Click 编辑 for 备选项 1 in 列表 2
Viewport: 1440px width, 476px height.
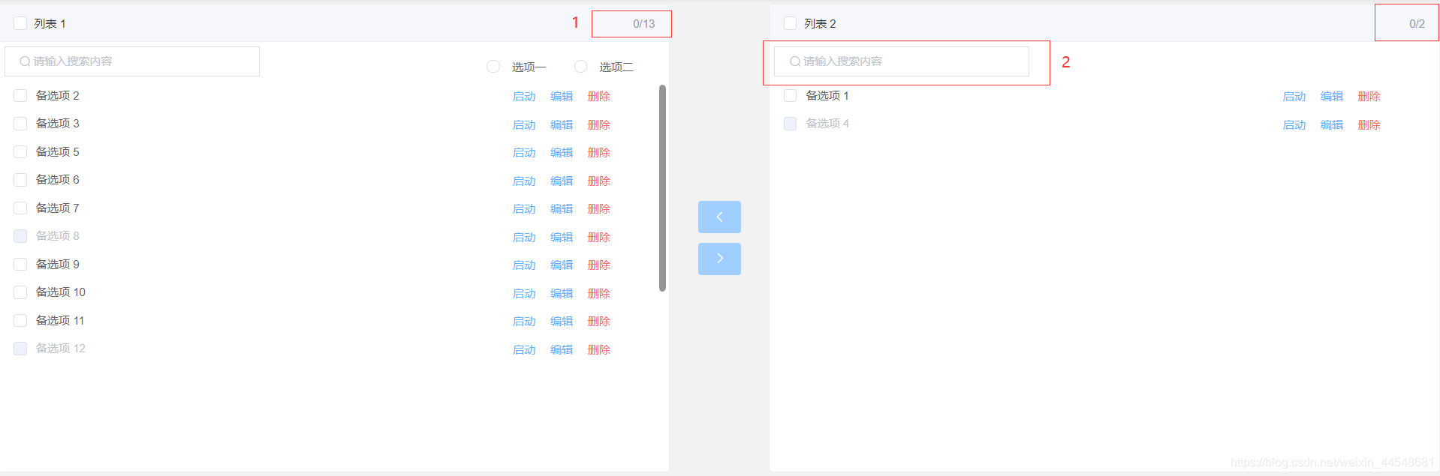[x=1332, y=97]
